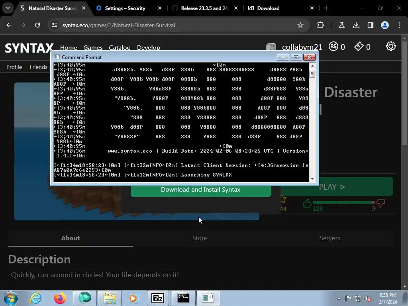Open Action Center flag tray icon
Screen dimensions: 408x306
(348, 298)
